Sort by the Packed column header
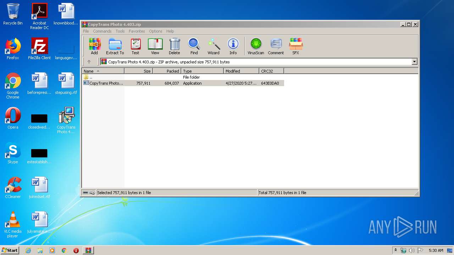This screenshot has width=454, height=255. [167, 71]
